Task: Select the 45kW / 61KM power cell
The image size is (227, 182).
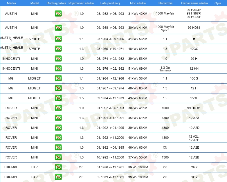Action: coord(138,118)
